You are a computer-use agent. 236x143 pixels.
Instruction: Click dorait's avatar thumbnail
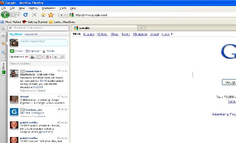(14, 99)
